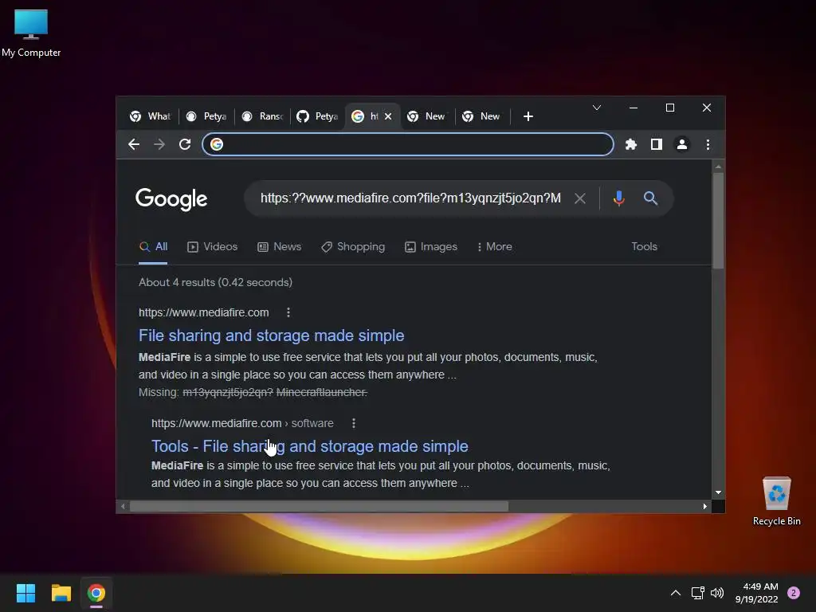Open the Chrome extensions puzzle icon
This screenshot has height=612, width=816.
pyautogui.click(x=631, y=144)
